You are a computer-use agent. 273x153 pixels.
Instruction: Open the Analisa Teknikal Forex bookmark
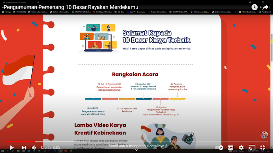[x=158, y=12]
